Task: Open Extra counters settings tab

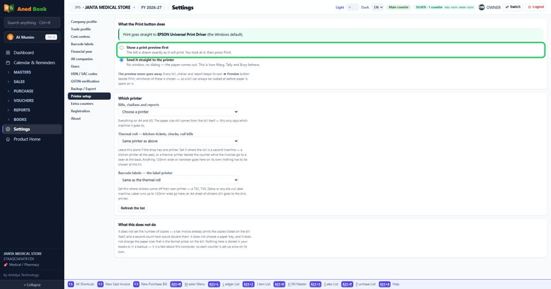Action: pyautogui.click(x=89, y=104)
